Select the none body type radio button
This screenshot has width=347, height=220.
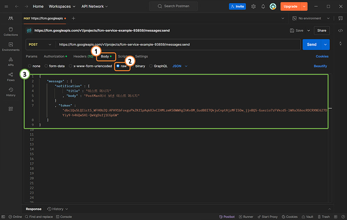coord(29,66)
